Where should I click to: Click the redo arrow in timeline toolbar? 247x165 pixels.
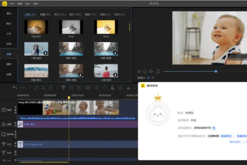point(23,88)
